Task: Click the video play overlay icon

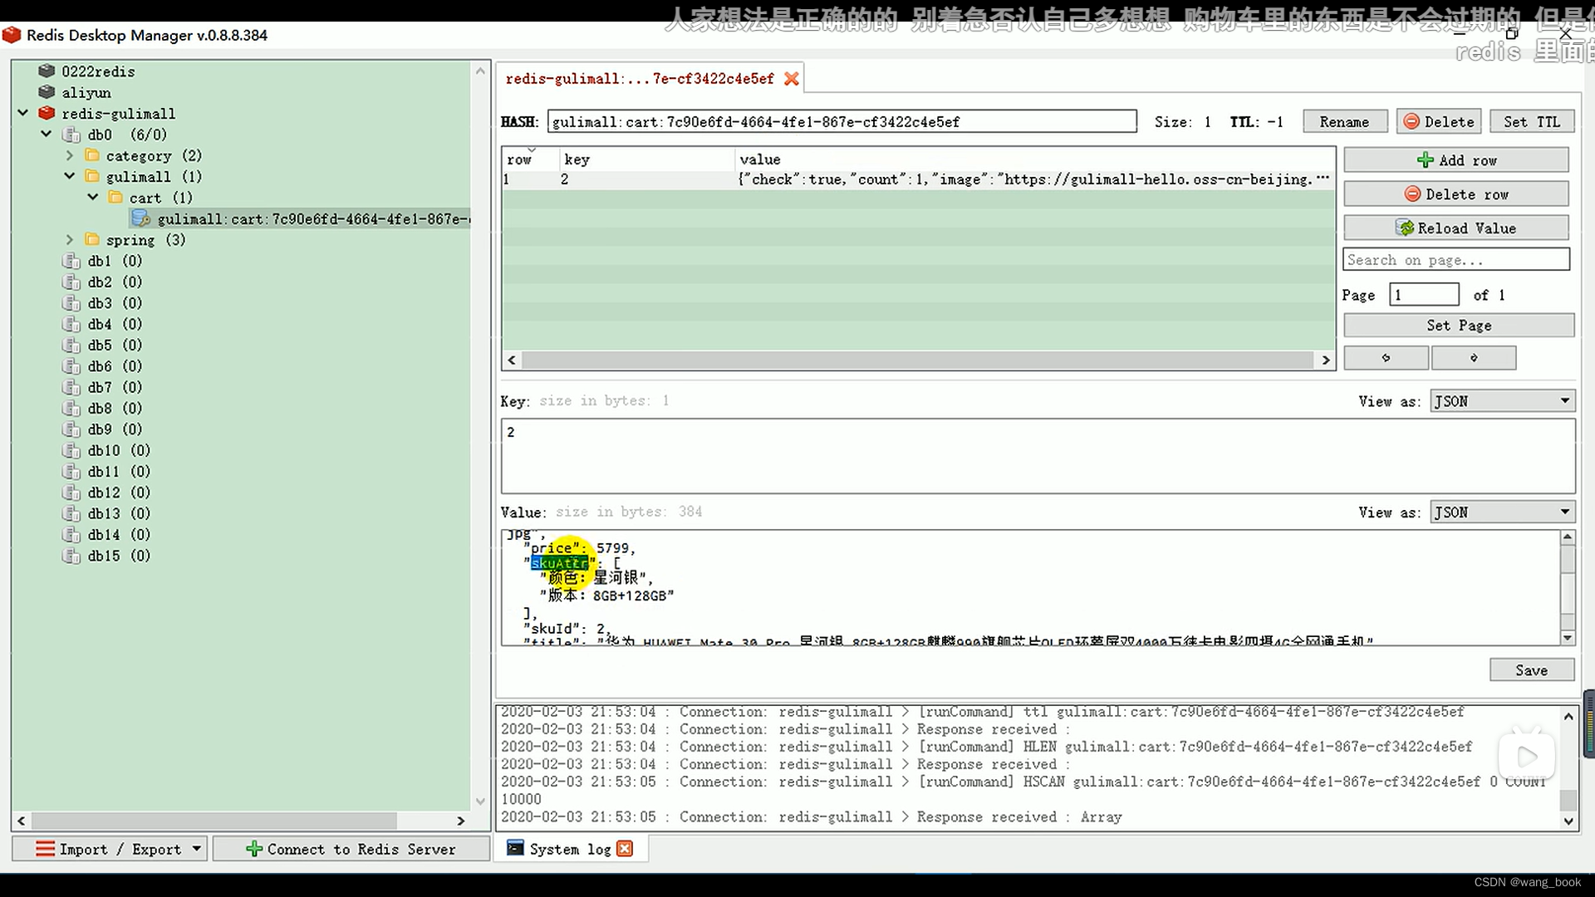Action: 1526,757
